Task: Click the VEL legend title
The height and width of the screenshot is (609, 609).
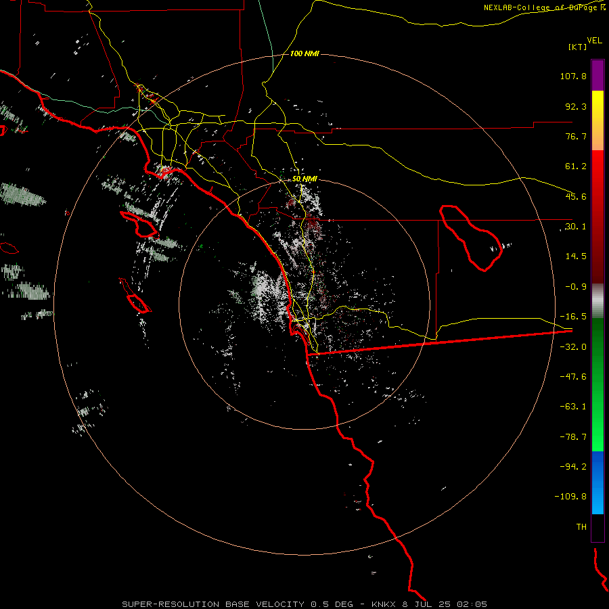Action: click(594, 41)
